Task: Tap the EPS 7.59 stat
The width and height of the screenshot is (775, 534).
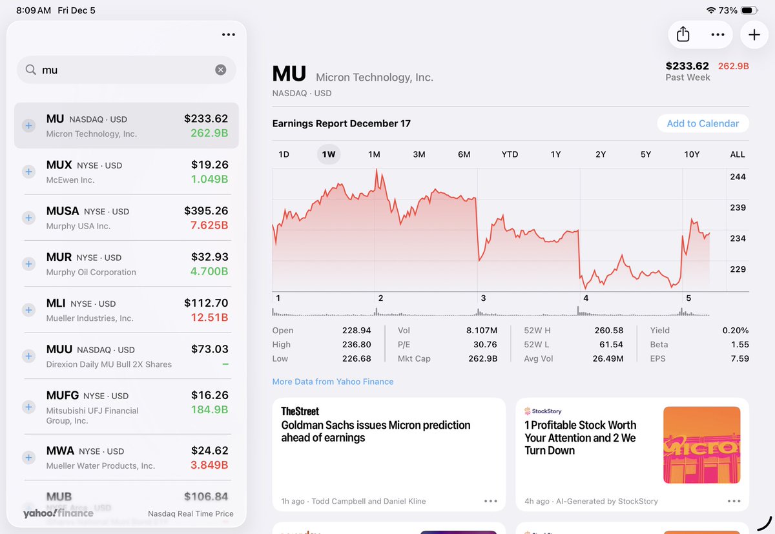Action: coord(699,358)
